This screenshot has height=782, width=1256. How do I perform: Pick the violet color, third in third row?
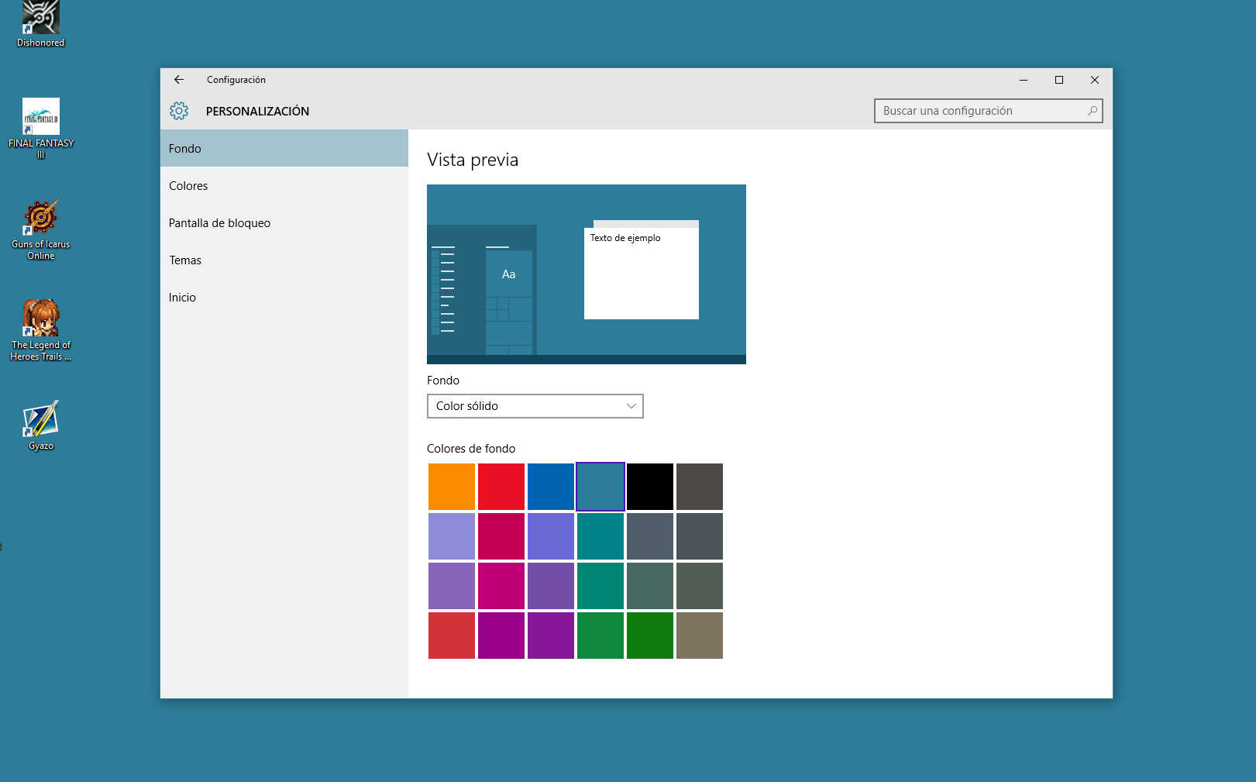coord(551,586)
